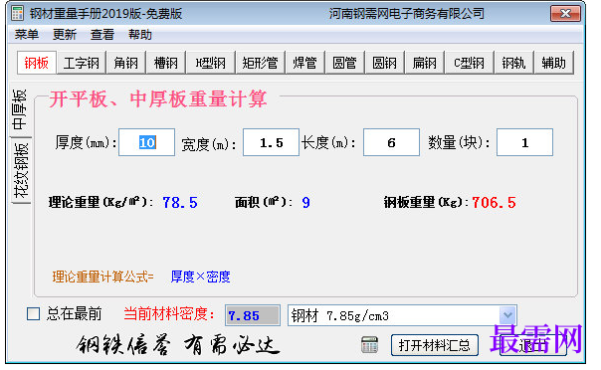Viewport: 601px width, 370px height.
Task: Click the 厚度(mm) input field
Action: click(x=147, y=142)
